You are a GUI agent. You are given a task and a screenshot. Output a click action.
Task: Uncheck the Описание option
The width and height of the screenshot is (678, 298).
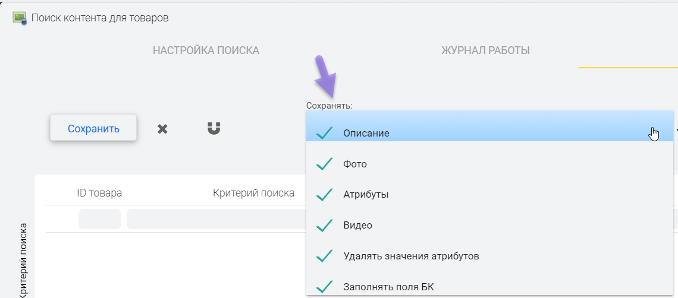(x=366, y=133)
